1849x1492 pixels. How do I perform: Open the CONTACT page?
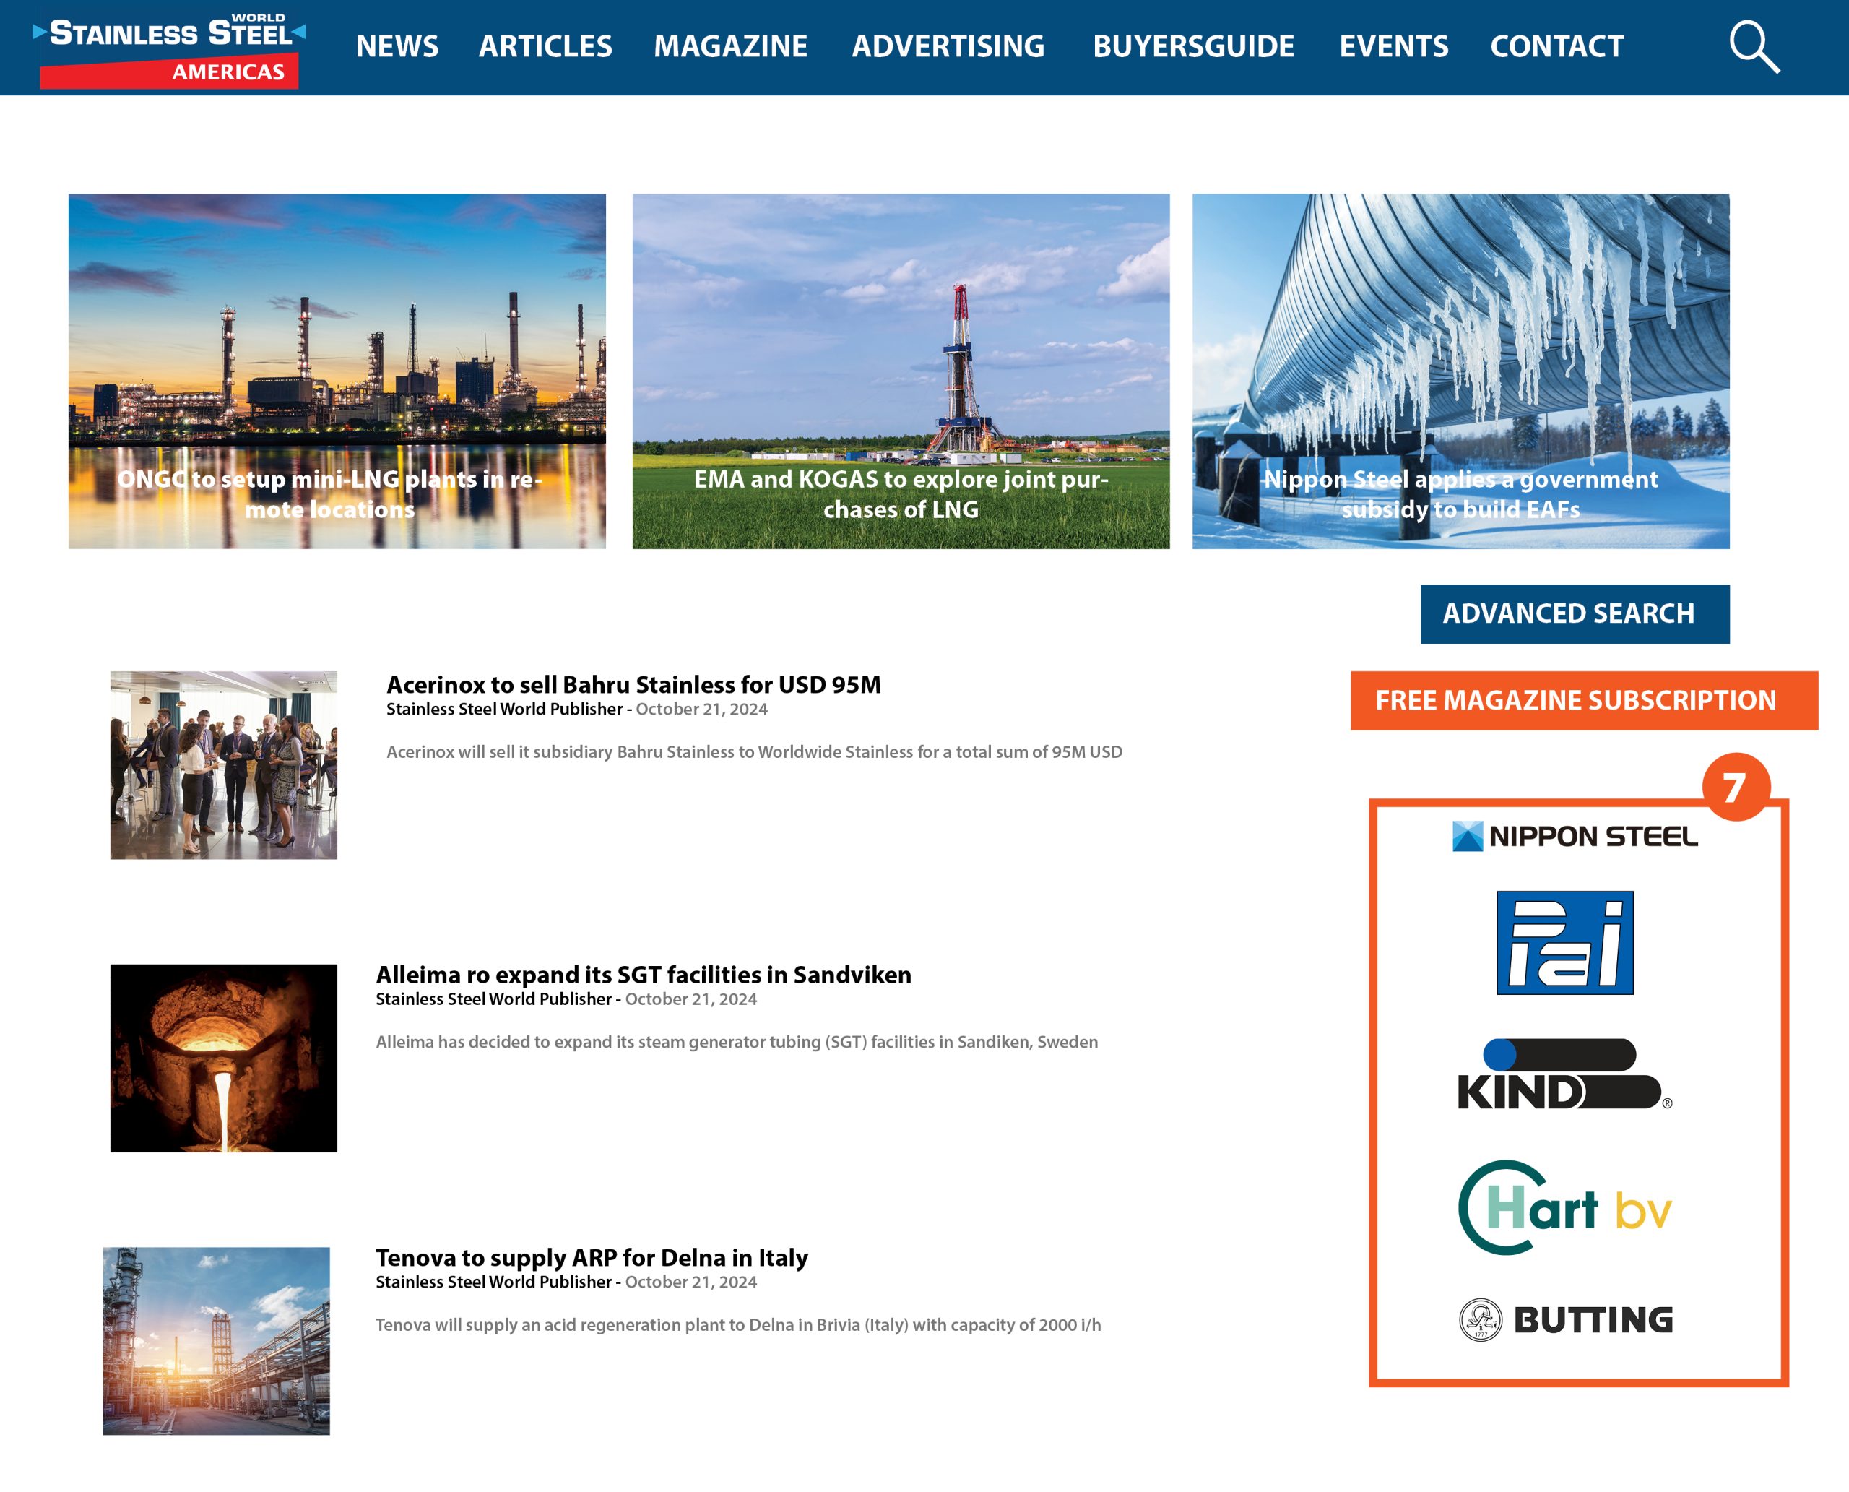1556,46
